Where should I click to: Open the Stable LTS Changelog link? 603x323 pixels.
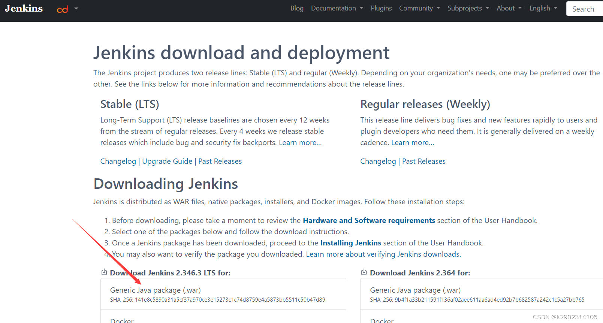coord(118,161)
